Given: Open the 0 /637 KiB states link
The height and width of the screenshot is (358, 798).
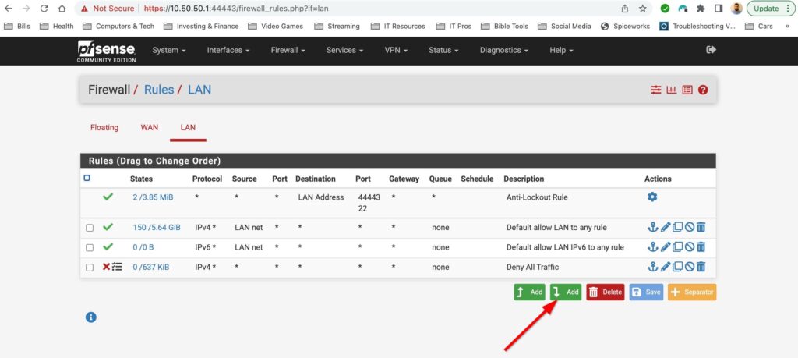Looking at the screenshot, I should [x=151, y=267].
